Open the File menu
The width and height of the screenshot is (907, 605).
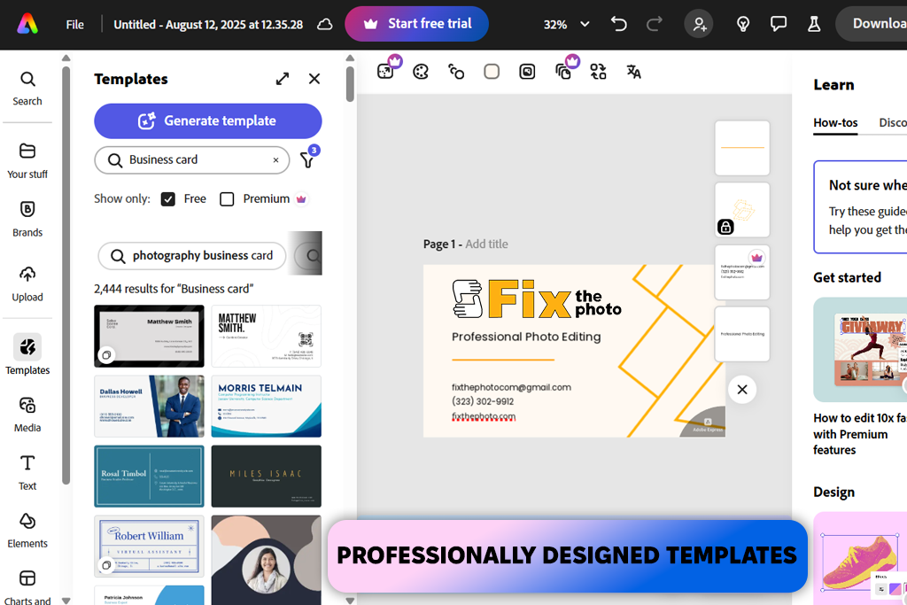pyautogui.click(x=74, y=24)
